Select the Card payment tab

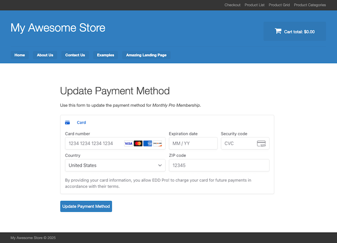click(x=81, y=123)
